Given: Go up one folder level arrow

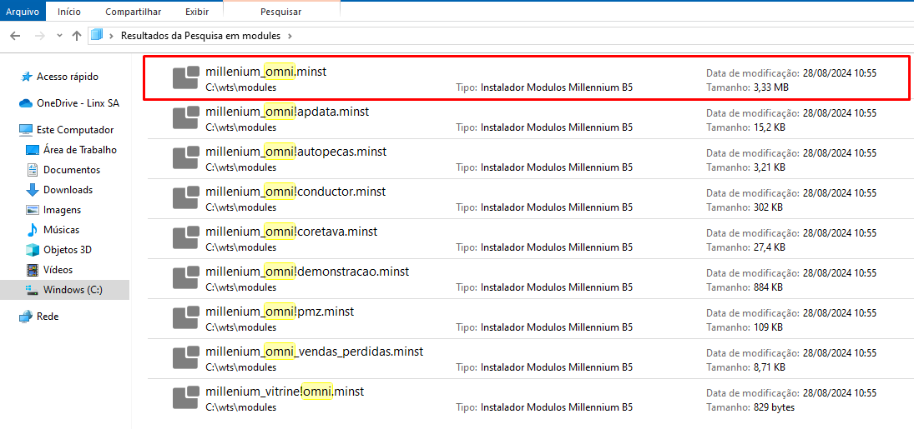Looking at the screenshot, I should point(76,36).
